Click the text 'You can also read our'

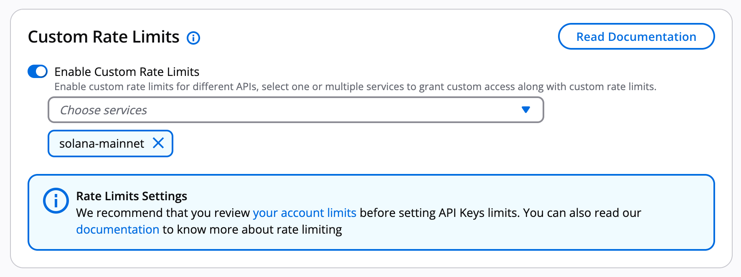[x=582, y=213]
